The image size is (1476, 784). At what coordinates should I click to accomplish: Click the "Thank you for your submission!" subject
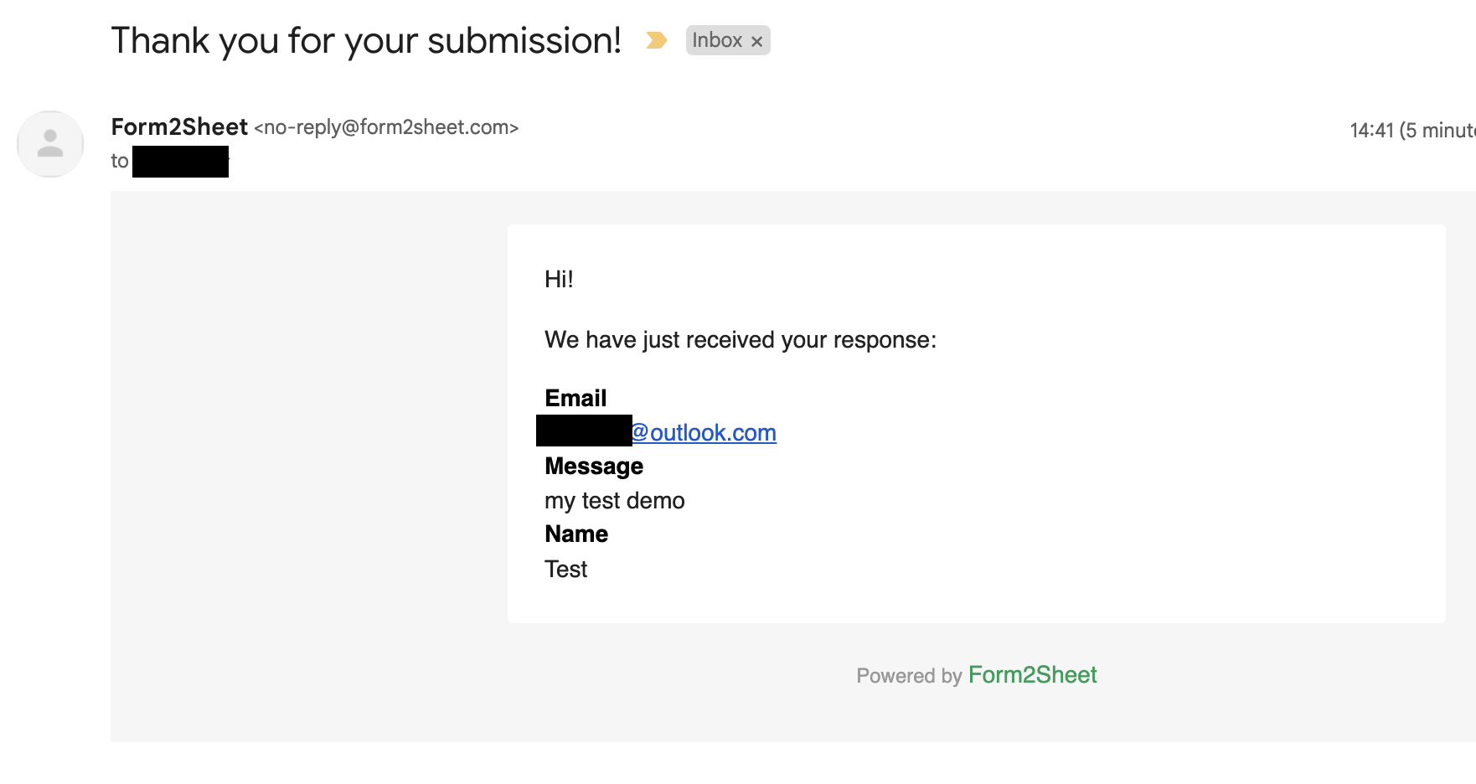pyautogui.click(x=366, y=40)
